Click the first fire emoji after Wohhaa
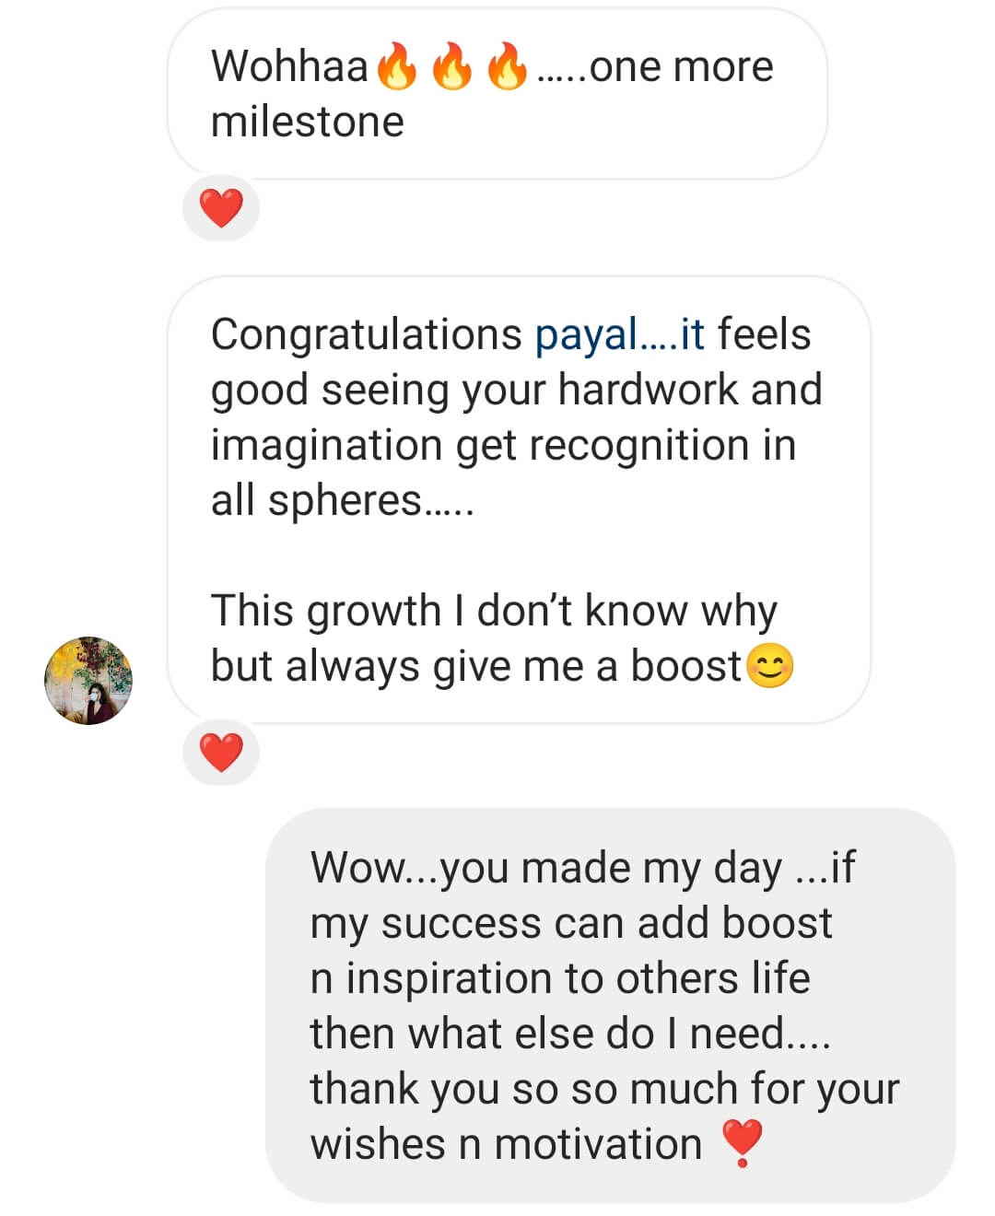The width and height of the screenshot is (995, 1216). (x=397, y=67)
